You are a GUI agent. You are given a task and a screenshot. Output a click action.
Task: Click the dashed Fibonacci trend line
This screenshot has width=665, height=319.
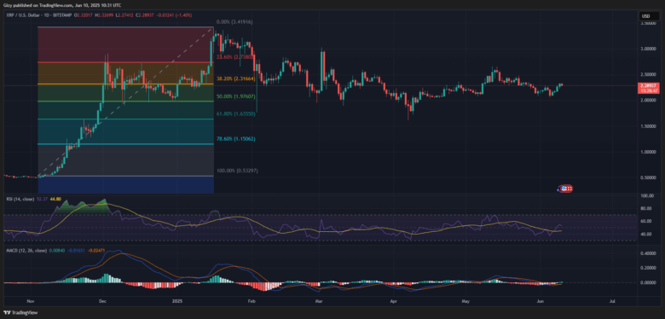coord(126,101)
